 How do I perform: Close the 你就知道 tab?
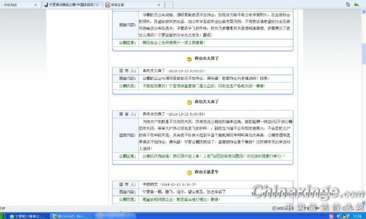pyautogui.click(x=36, y=5)
